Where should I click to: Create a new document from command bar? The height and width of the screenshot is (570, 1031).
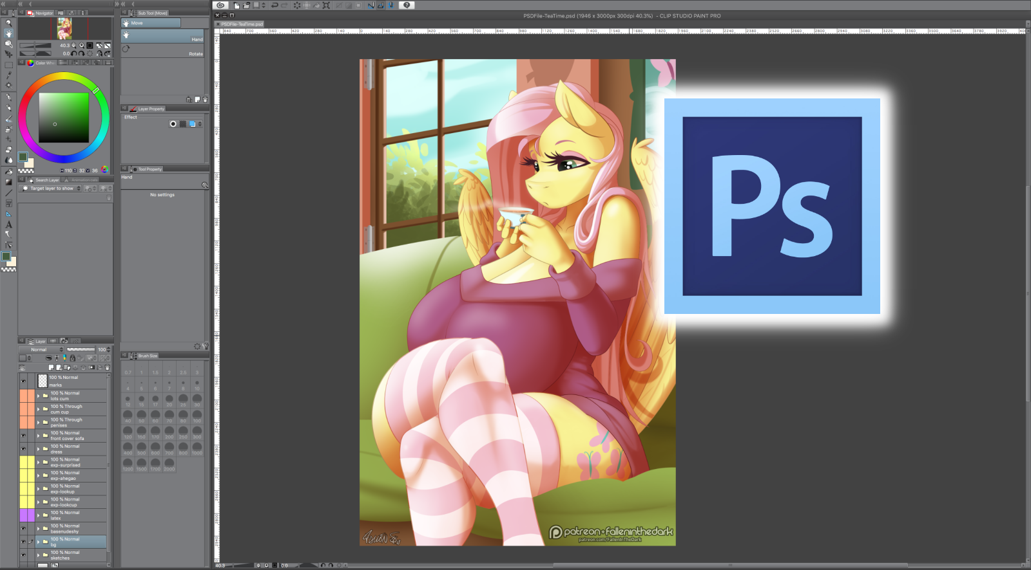click(x=236, y=5)
